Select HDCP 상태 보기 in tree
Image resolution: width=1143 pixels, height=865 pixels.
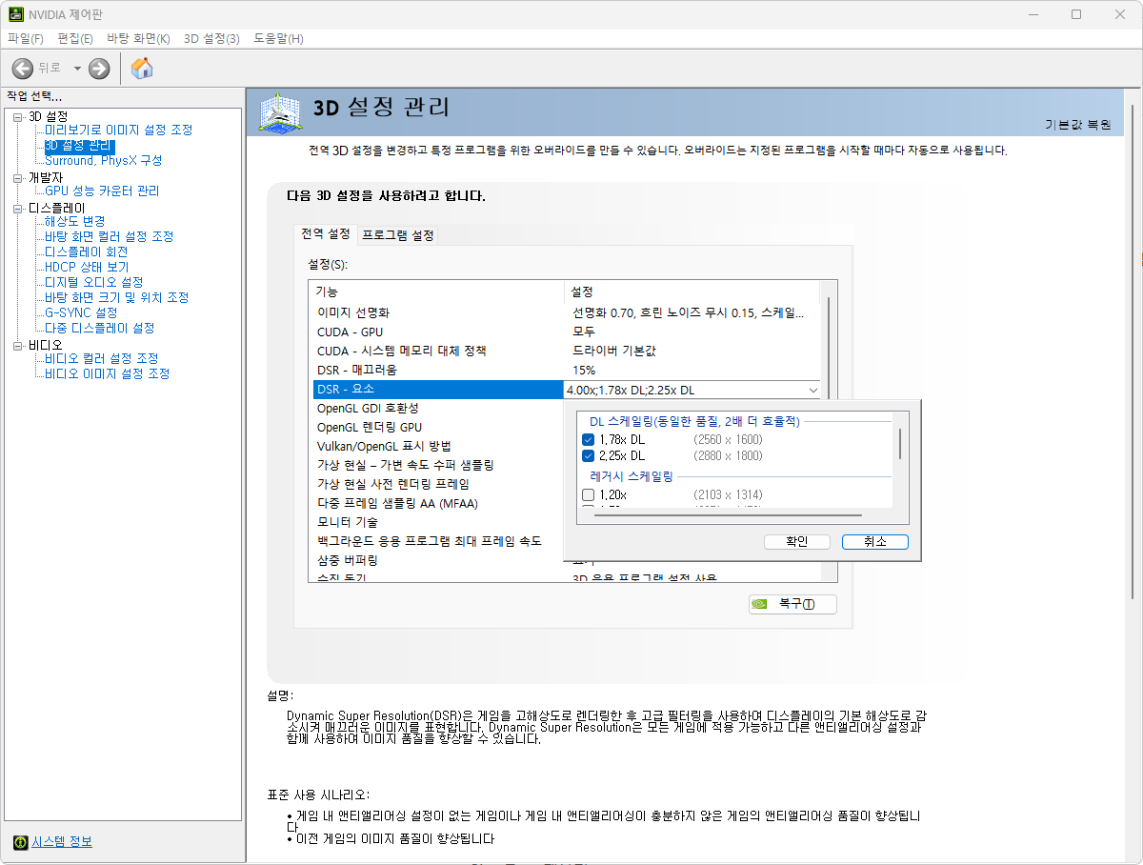click(87, 267)
